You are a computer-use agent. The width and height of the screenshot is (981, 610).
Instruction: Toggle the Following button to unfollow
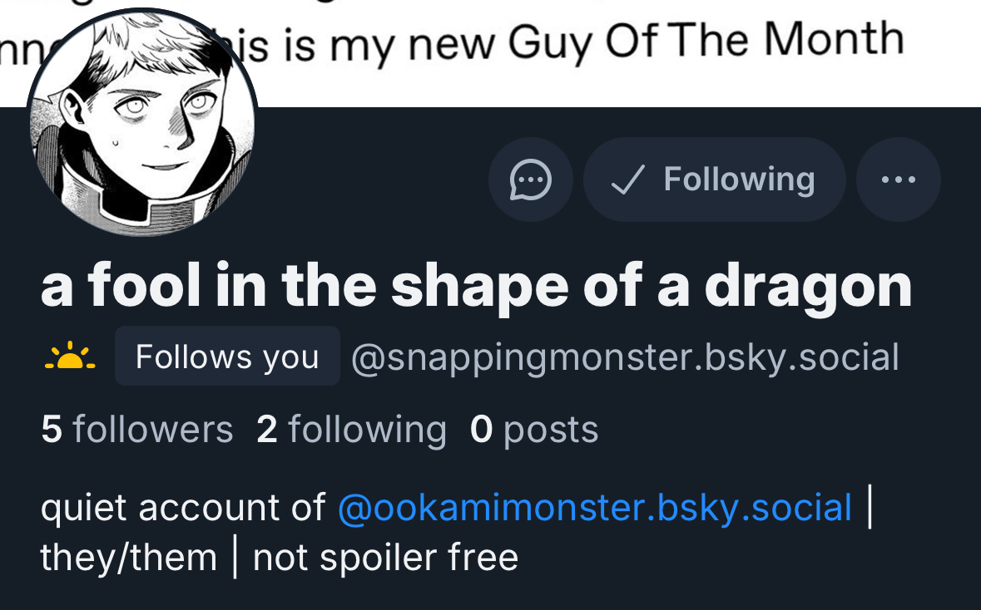[x=714, y=180]
